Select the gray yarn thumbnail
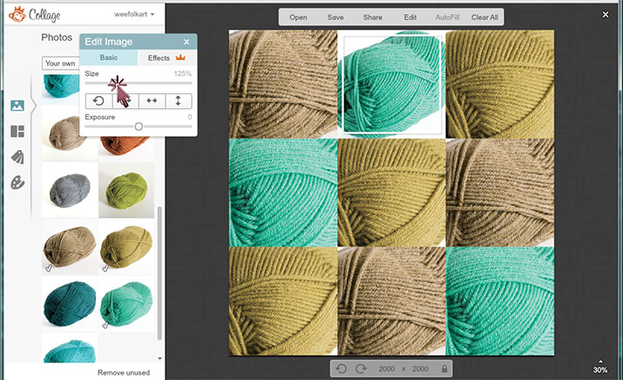The image size is (623, 380). [70, 190]
